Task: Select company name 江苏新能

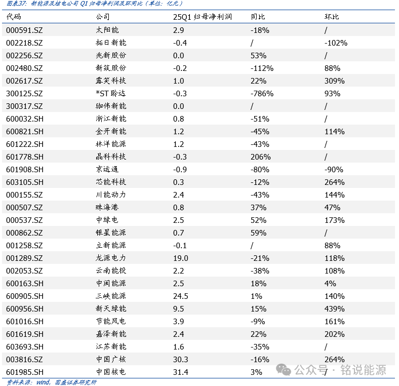Action: [111, 347]
